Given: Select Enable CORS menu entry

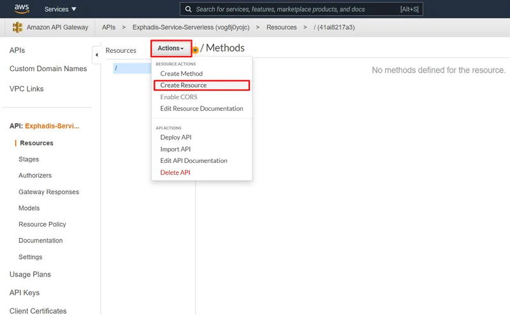Looking at the screenshot, I should coord(178,97).
